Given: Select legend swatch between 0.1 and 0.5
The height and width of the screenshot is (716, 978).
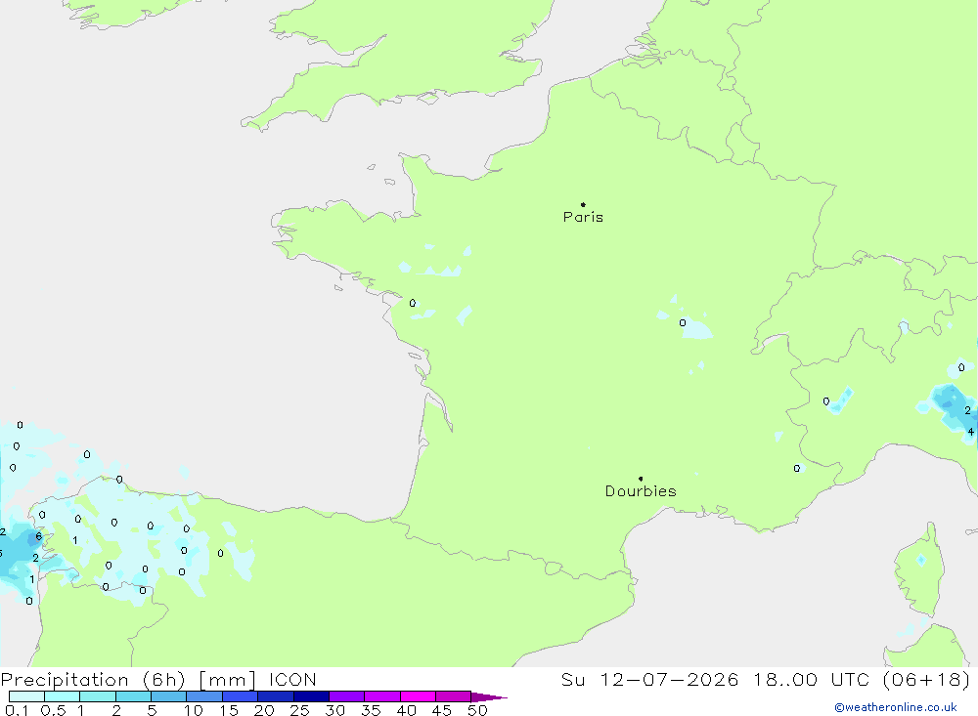Looking at the screenshot, I should click(26, 696).
